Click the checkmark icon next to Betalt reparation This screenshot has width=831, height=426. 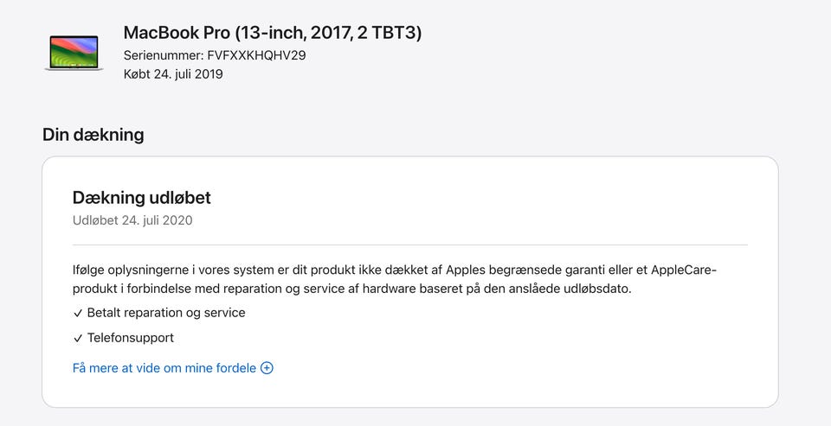(78, 314)
